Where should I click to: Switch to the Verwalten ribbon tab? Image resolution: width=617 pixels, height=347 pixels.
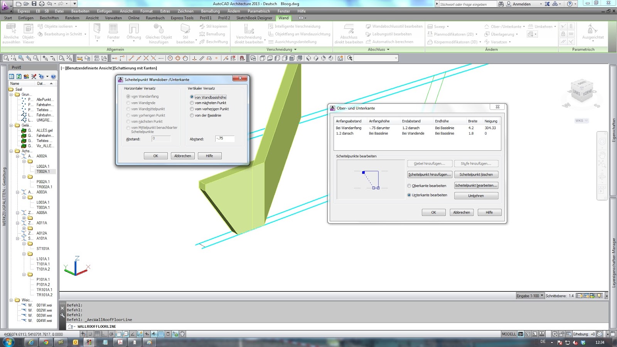pos(113,18)
